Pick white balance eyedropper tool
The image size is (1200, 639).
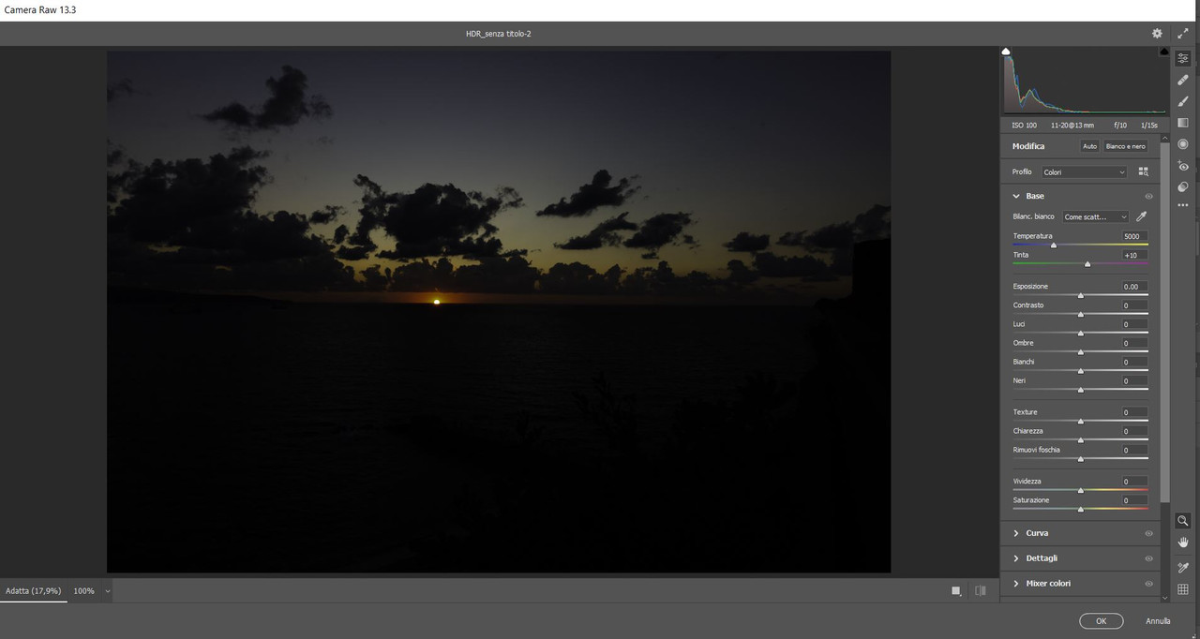[x=1142, y=216]
